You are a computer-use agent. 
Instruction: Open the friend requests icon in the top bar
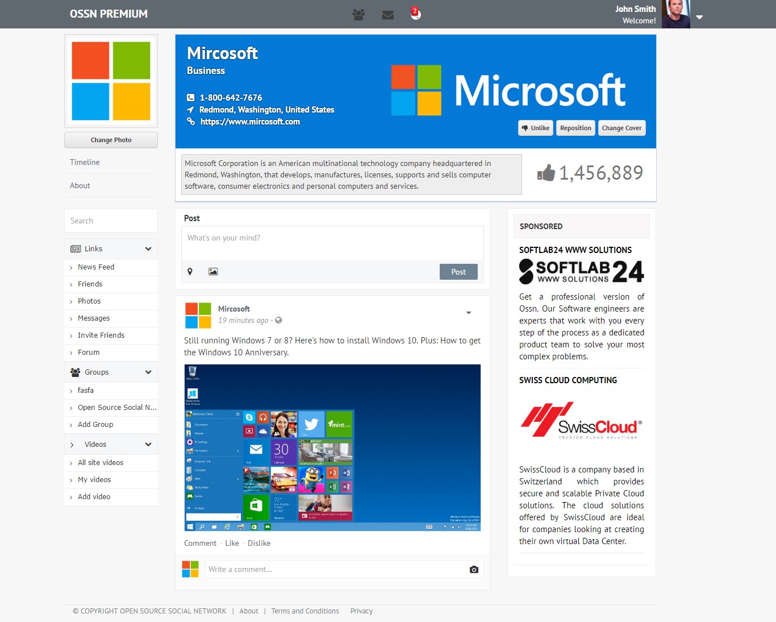pyautogui.click(x=358, y=15)
